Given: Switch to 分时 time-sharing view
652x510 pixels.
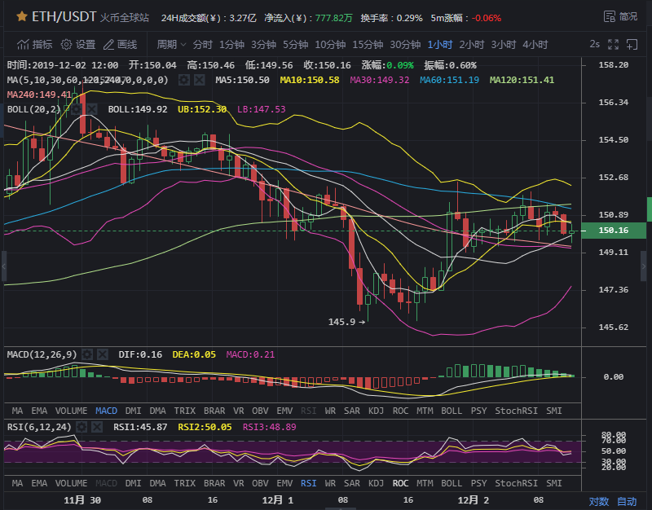Looking at the screenshot, I should coord(202,45).
